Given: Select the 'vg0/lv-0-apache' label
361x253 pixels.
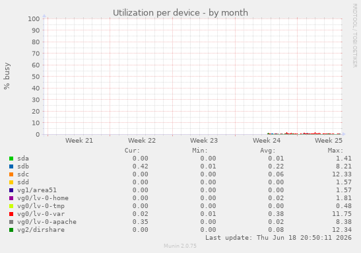Looking at the screenshot, I should (x=47, y=222).
